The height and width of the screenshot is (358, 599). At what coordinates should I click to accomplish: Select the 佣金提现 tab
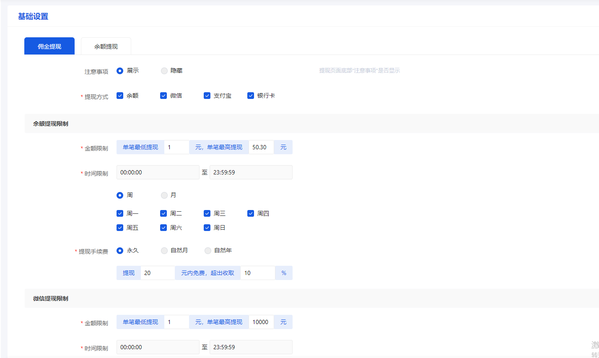point(49,46)
